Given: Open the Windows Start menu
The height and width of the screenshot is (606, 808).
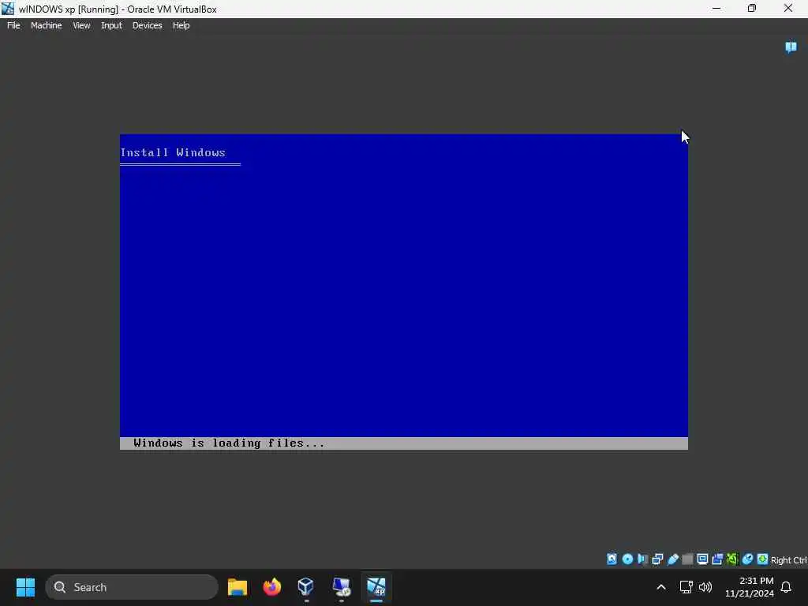Looking at the screenshot, I should coord(25,587).
